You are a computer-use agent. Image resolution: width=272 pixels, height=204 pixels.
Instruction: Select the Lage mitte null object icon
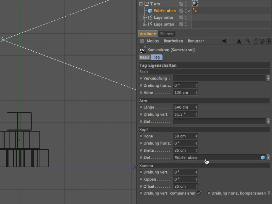tap(150, 17)
